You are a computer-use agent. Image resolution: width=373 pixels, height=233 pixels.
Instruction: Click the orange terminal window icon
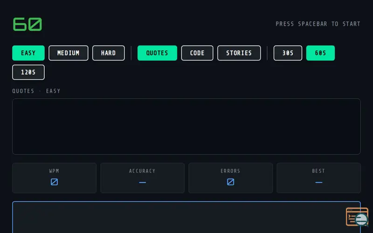[x=357, y=217]
